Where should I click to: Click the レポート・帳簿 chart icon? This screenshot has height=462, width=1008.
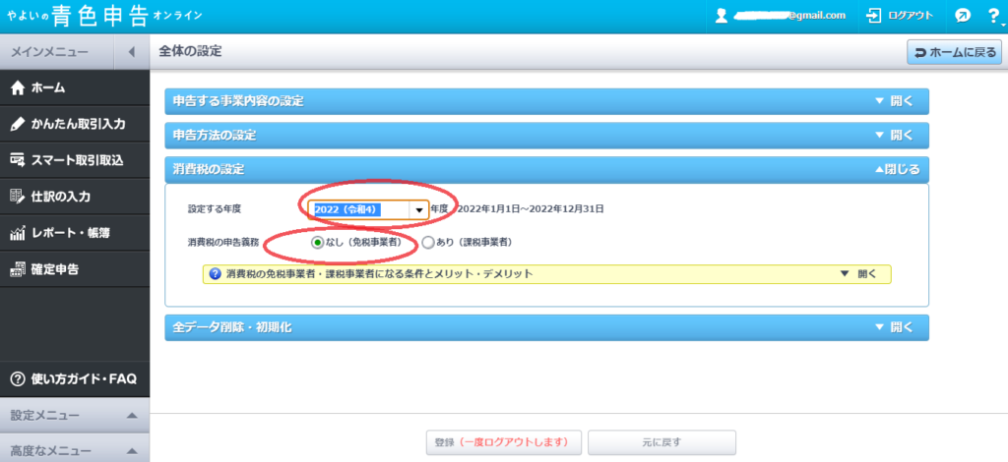tap(18, 233)
